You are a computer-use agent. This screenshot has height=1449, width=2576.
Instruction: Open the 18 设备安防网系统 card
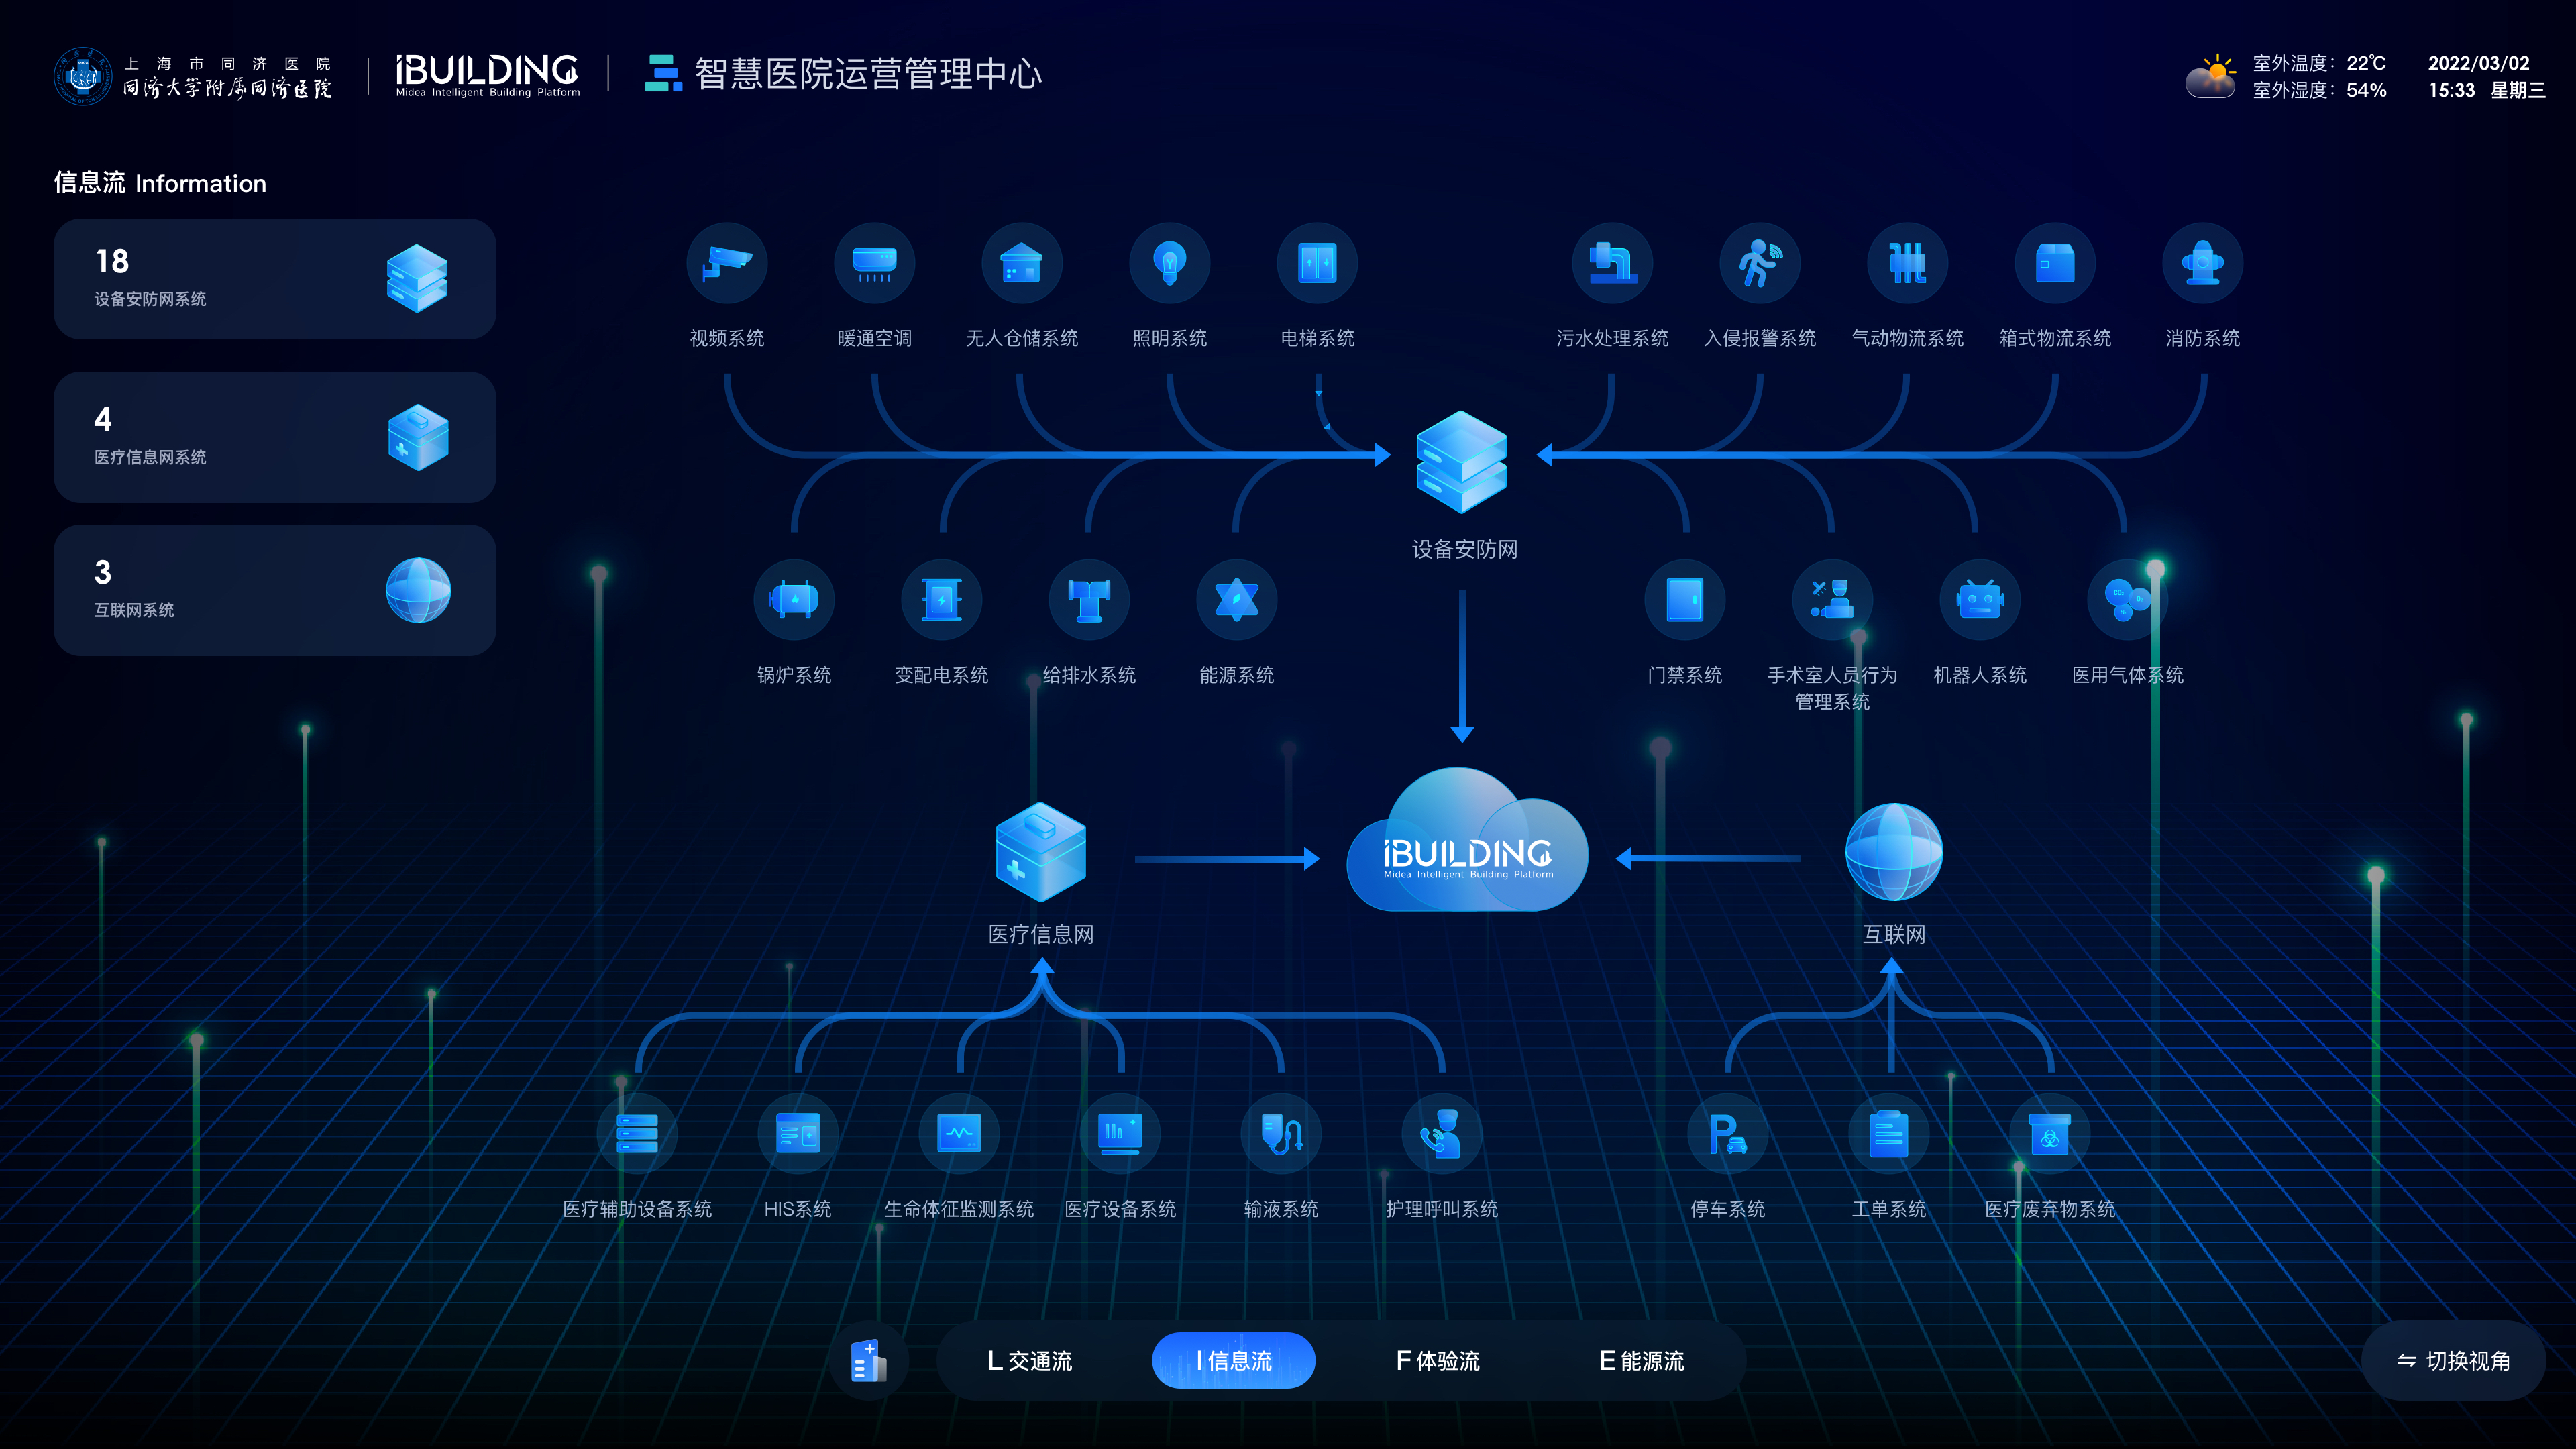(275, 279)
